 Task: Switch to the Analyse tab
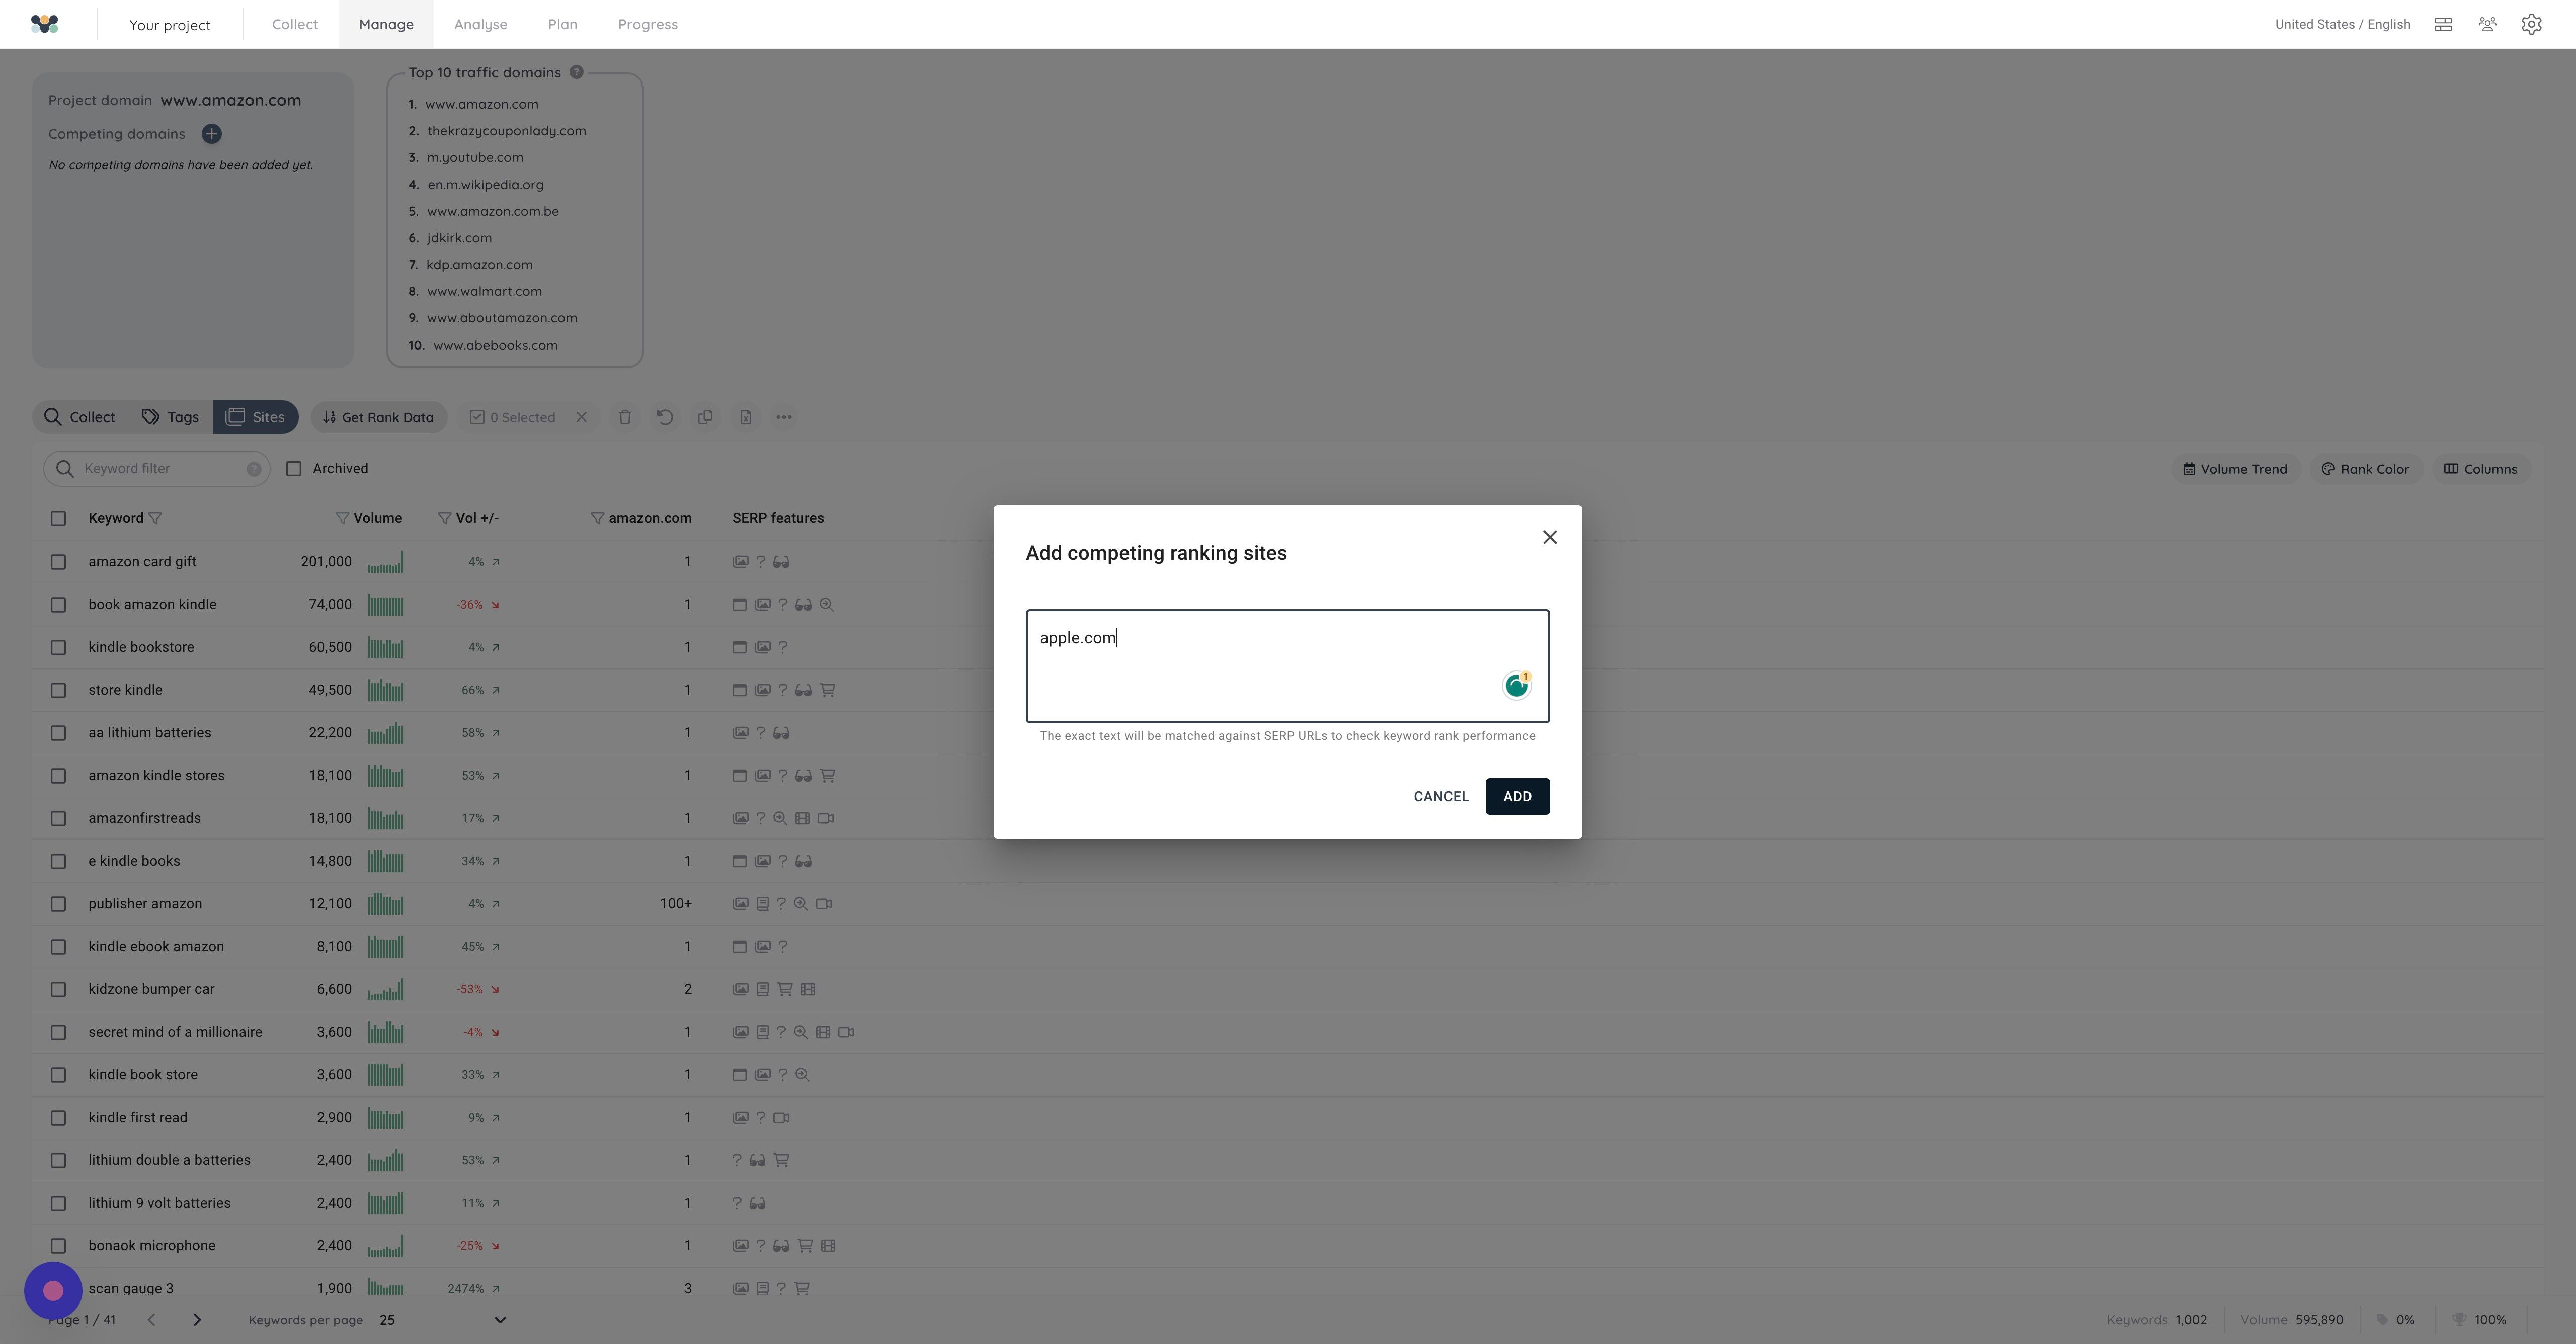(x=480, y=24)
